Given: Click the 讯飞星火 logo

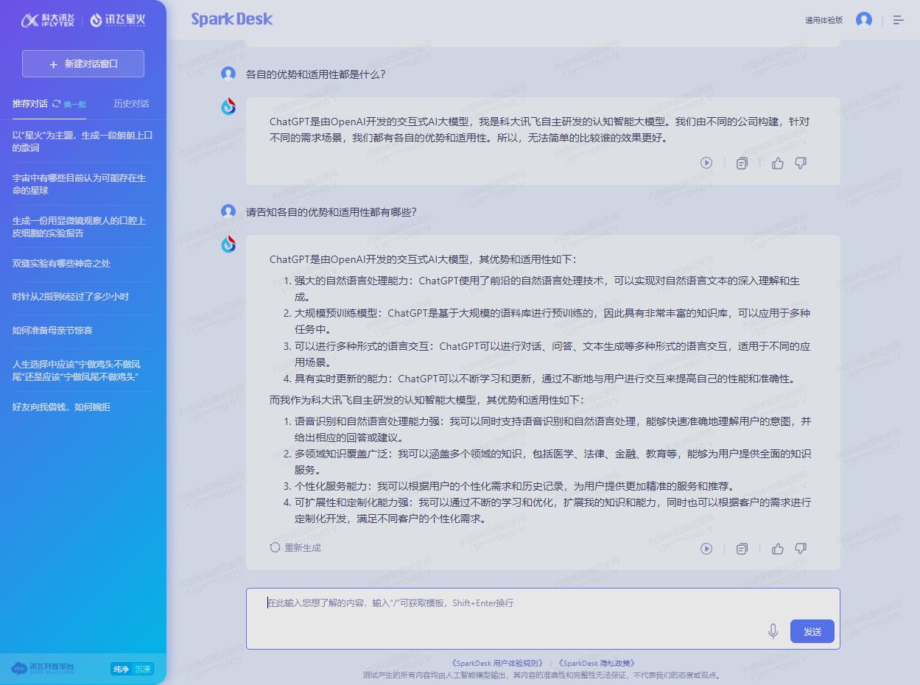Looking at the screenshot, I should [x=118, y=21].
